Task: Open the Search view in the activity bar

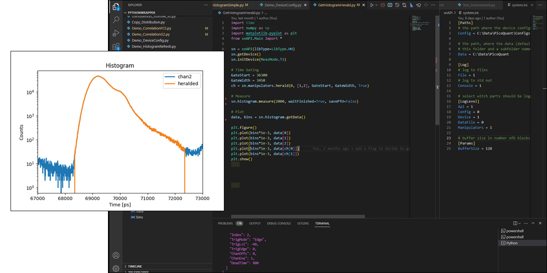Action: pyautogui.click(x=116, y=20)
